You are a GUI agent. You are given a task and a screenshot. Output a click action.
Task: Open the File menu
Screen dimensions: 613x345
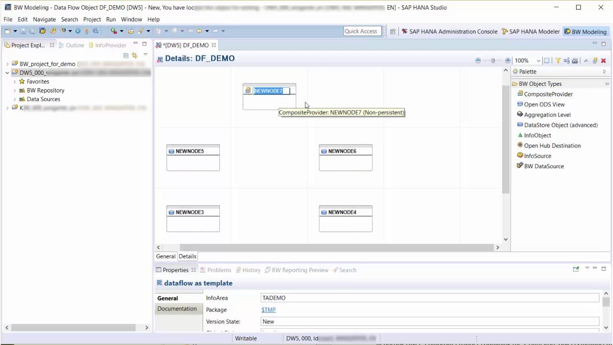[8, 19]
